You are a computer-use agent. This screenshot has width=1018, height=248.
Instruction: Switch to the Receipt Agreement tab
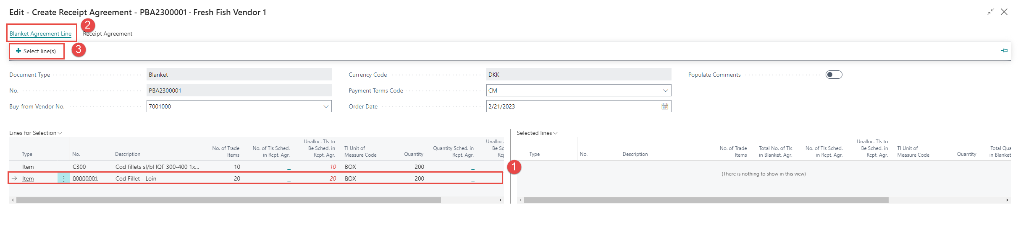click(108, 34)
